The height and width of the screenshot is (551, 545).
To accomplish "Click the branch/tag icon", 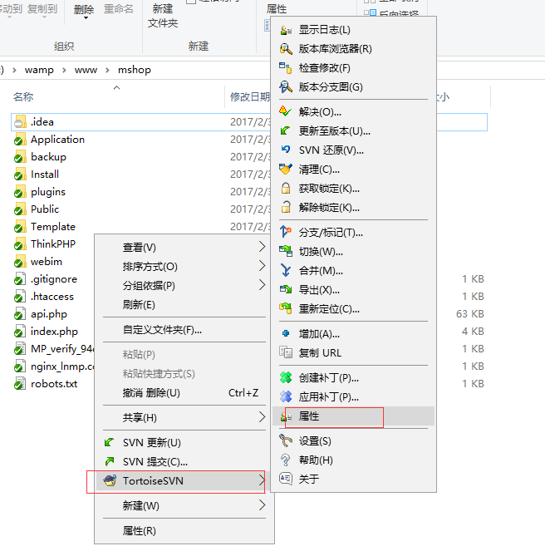I will pos(286,232).
